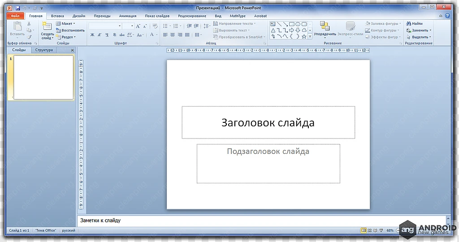Click the Восстановить reset button
This screenshot has width=459, height=242.
click(x=70, y=30)
